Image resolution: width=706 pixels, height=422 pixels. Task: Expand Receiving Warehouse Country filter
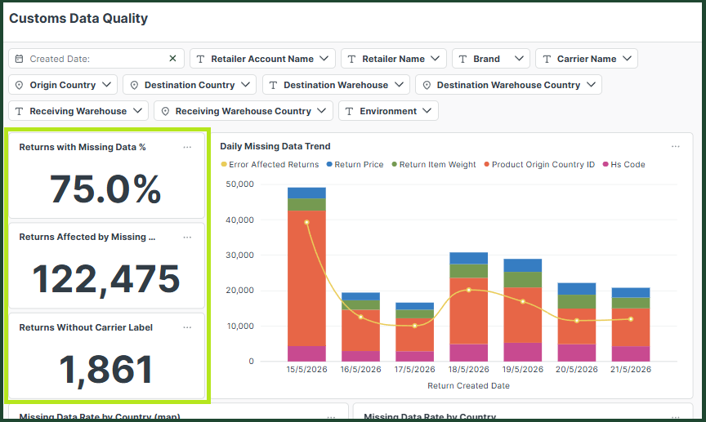(244, 111)
